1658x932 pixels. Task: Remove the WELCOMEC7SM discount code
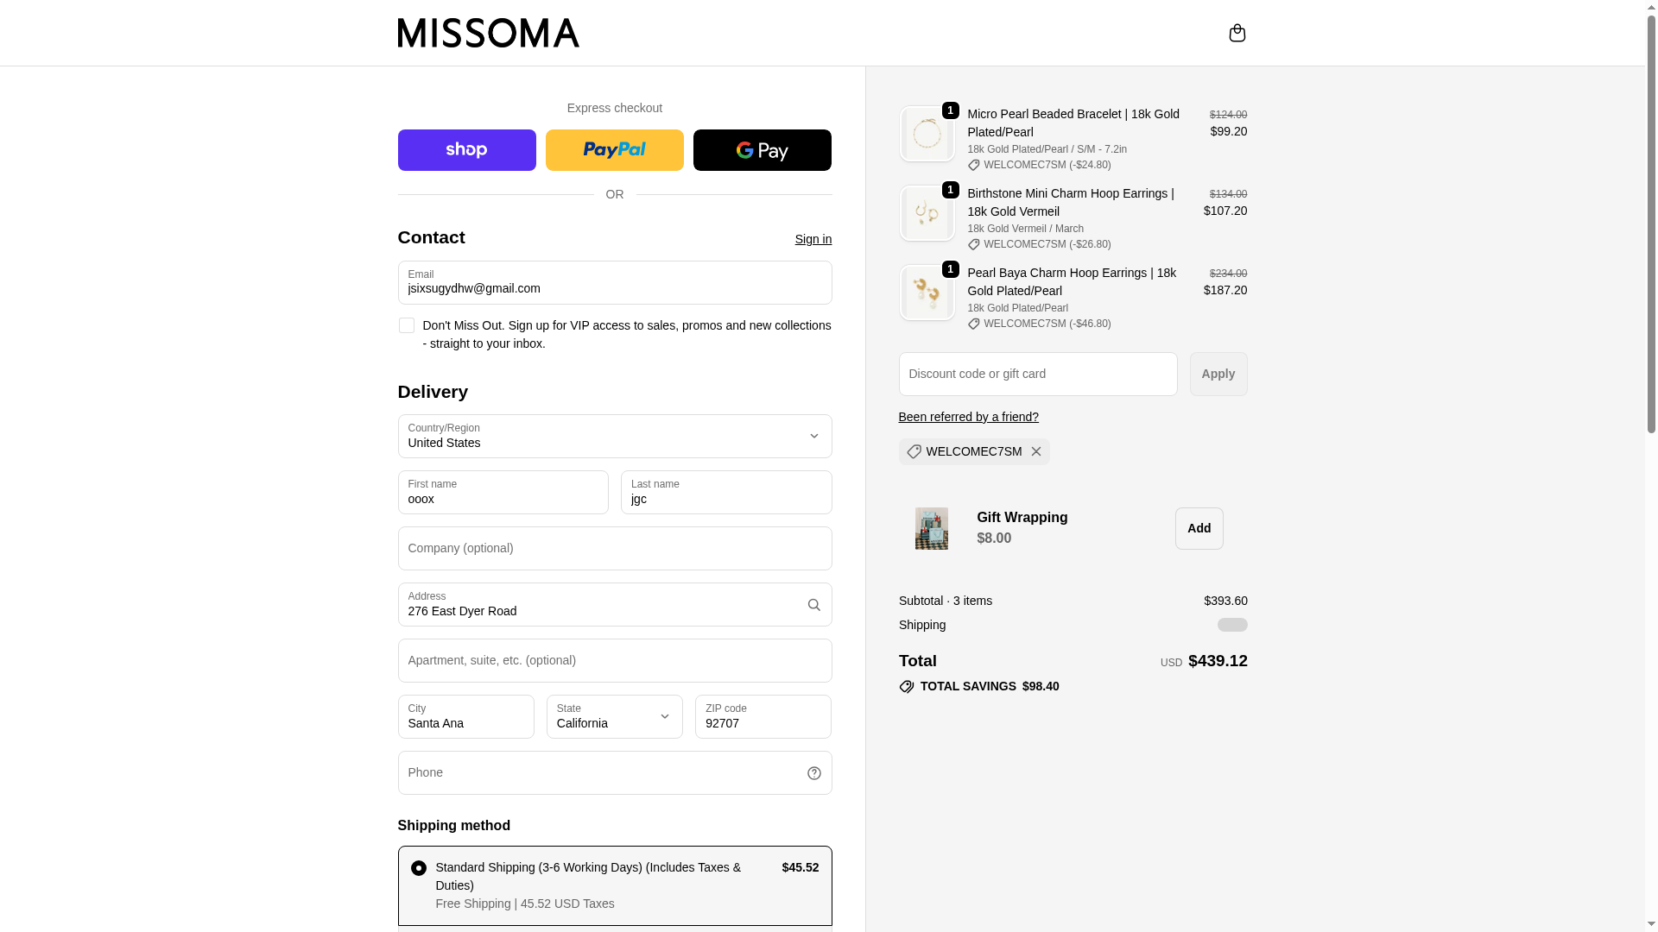[x=1036, y=451]
